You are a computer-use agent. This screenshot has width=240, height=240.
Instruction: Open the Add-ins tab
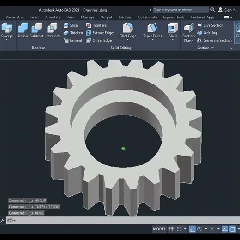(x=125, y=17)
